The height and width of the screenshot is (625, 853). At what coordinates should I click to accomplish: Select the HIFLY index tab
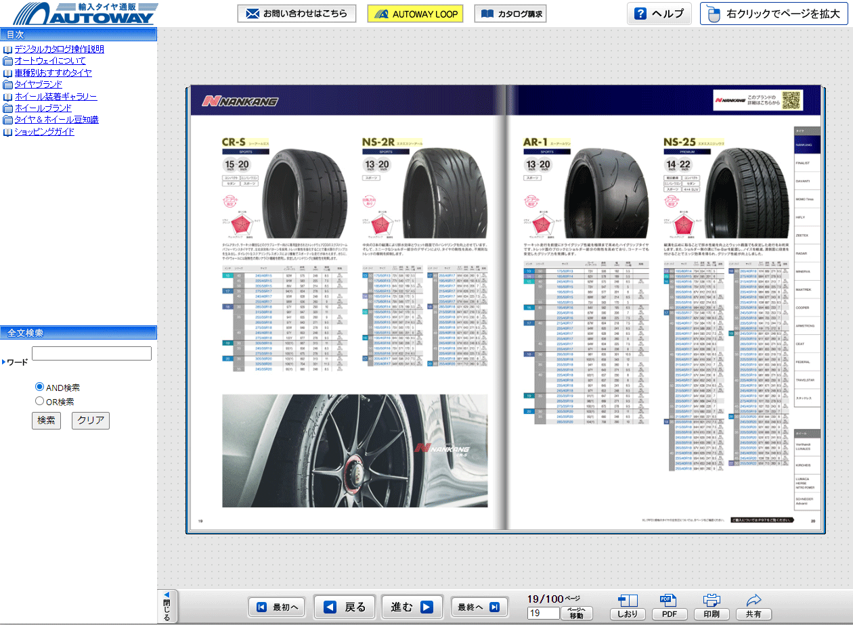[x=807, y=217]
